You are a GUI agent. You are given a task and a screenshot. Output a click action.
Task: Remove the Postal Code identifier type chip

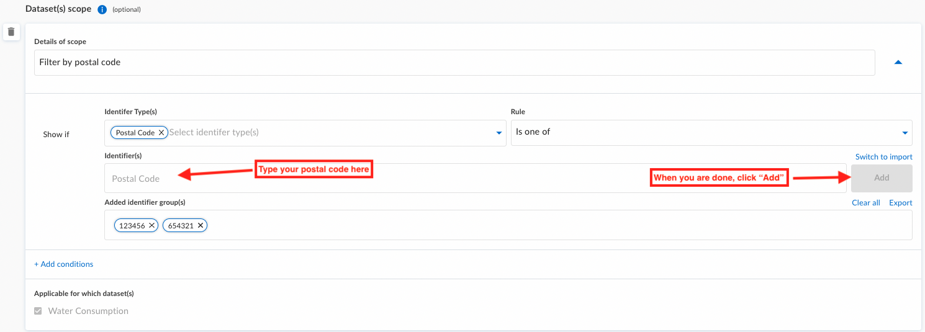161,133
